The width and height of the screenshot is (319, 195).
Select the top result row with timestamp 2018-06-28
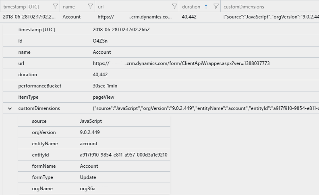(159, 17)
